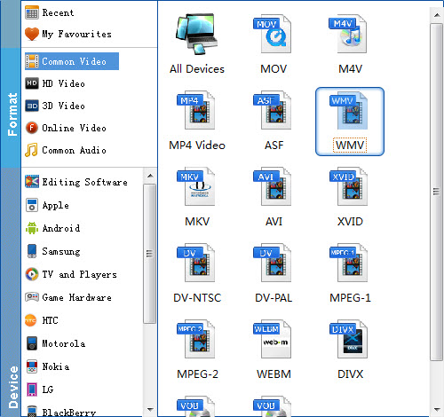Open Game Hardware device group

coord(68,297)
